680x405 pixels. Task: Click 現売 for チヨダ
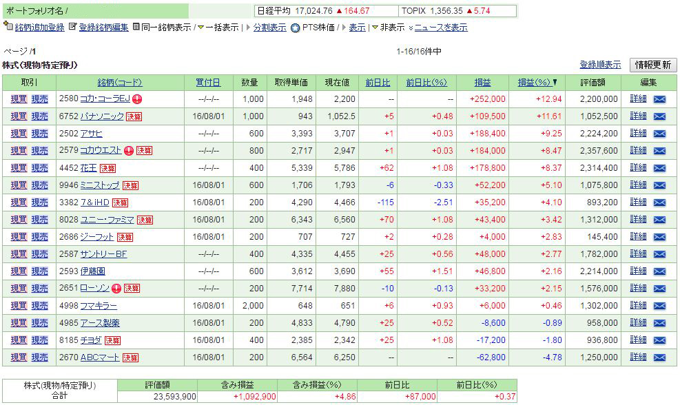click(x=39, y=340)
